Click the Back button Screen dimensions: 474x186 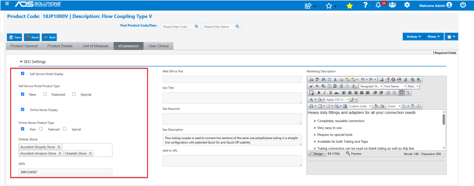point(49,37)
